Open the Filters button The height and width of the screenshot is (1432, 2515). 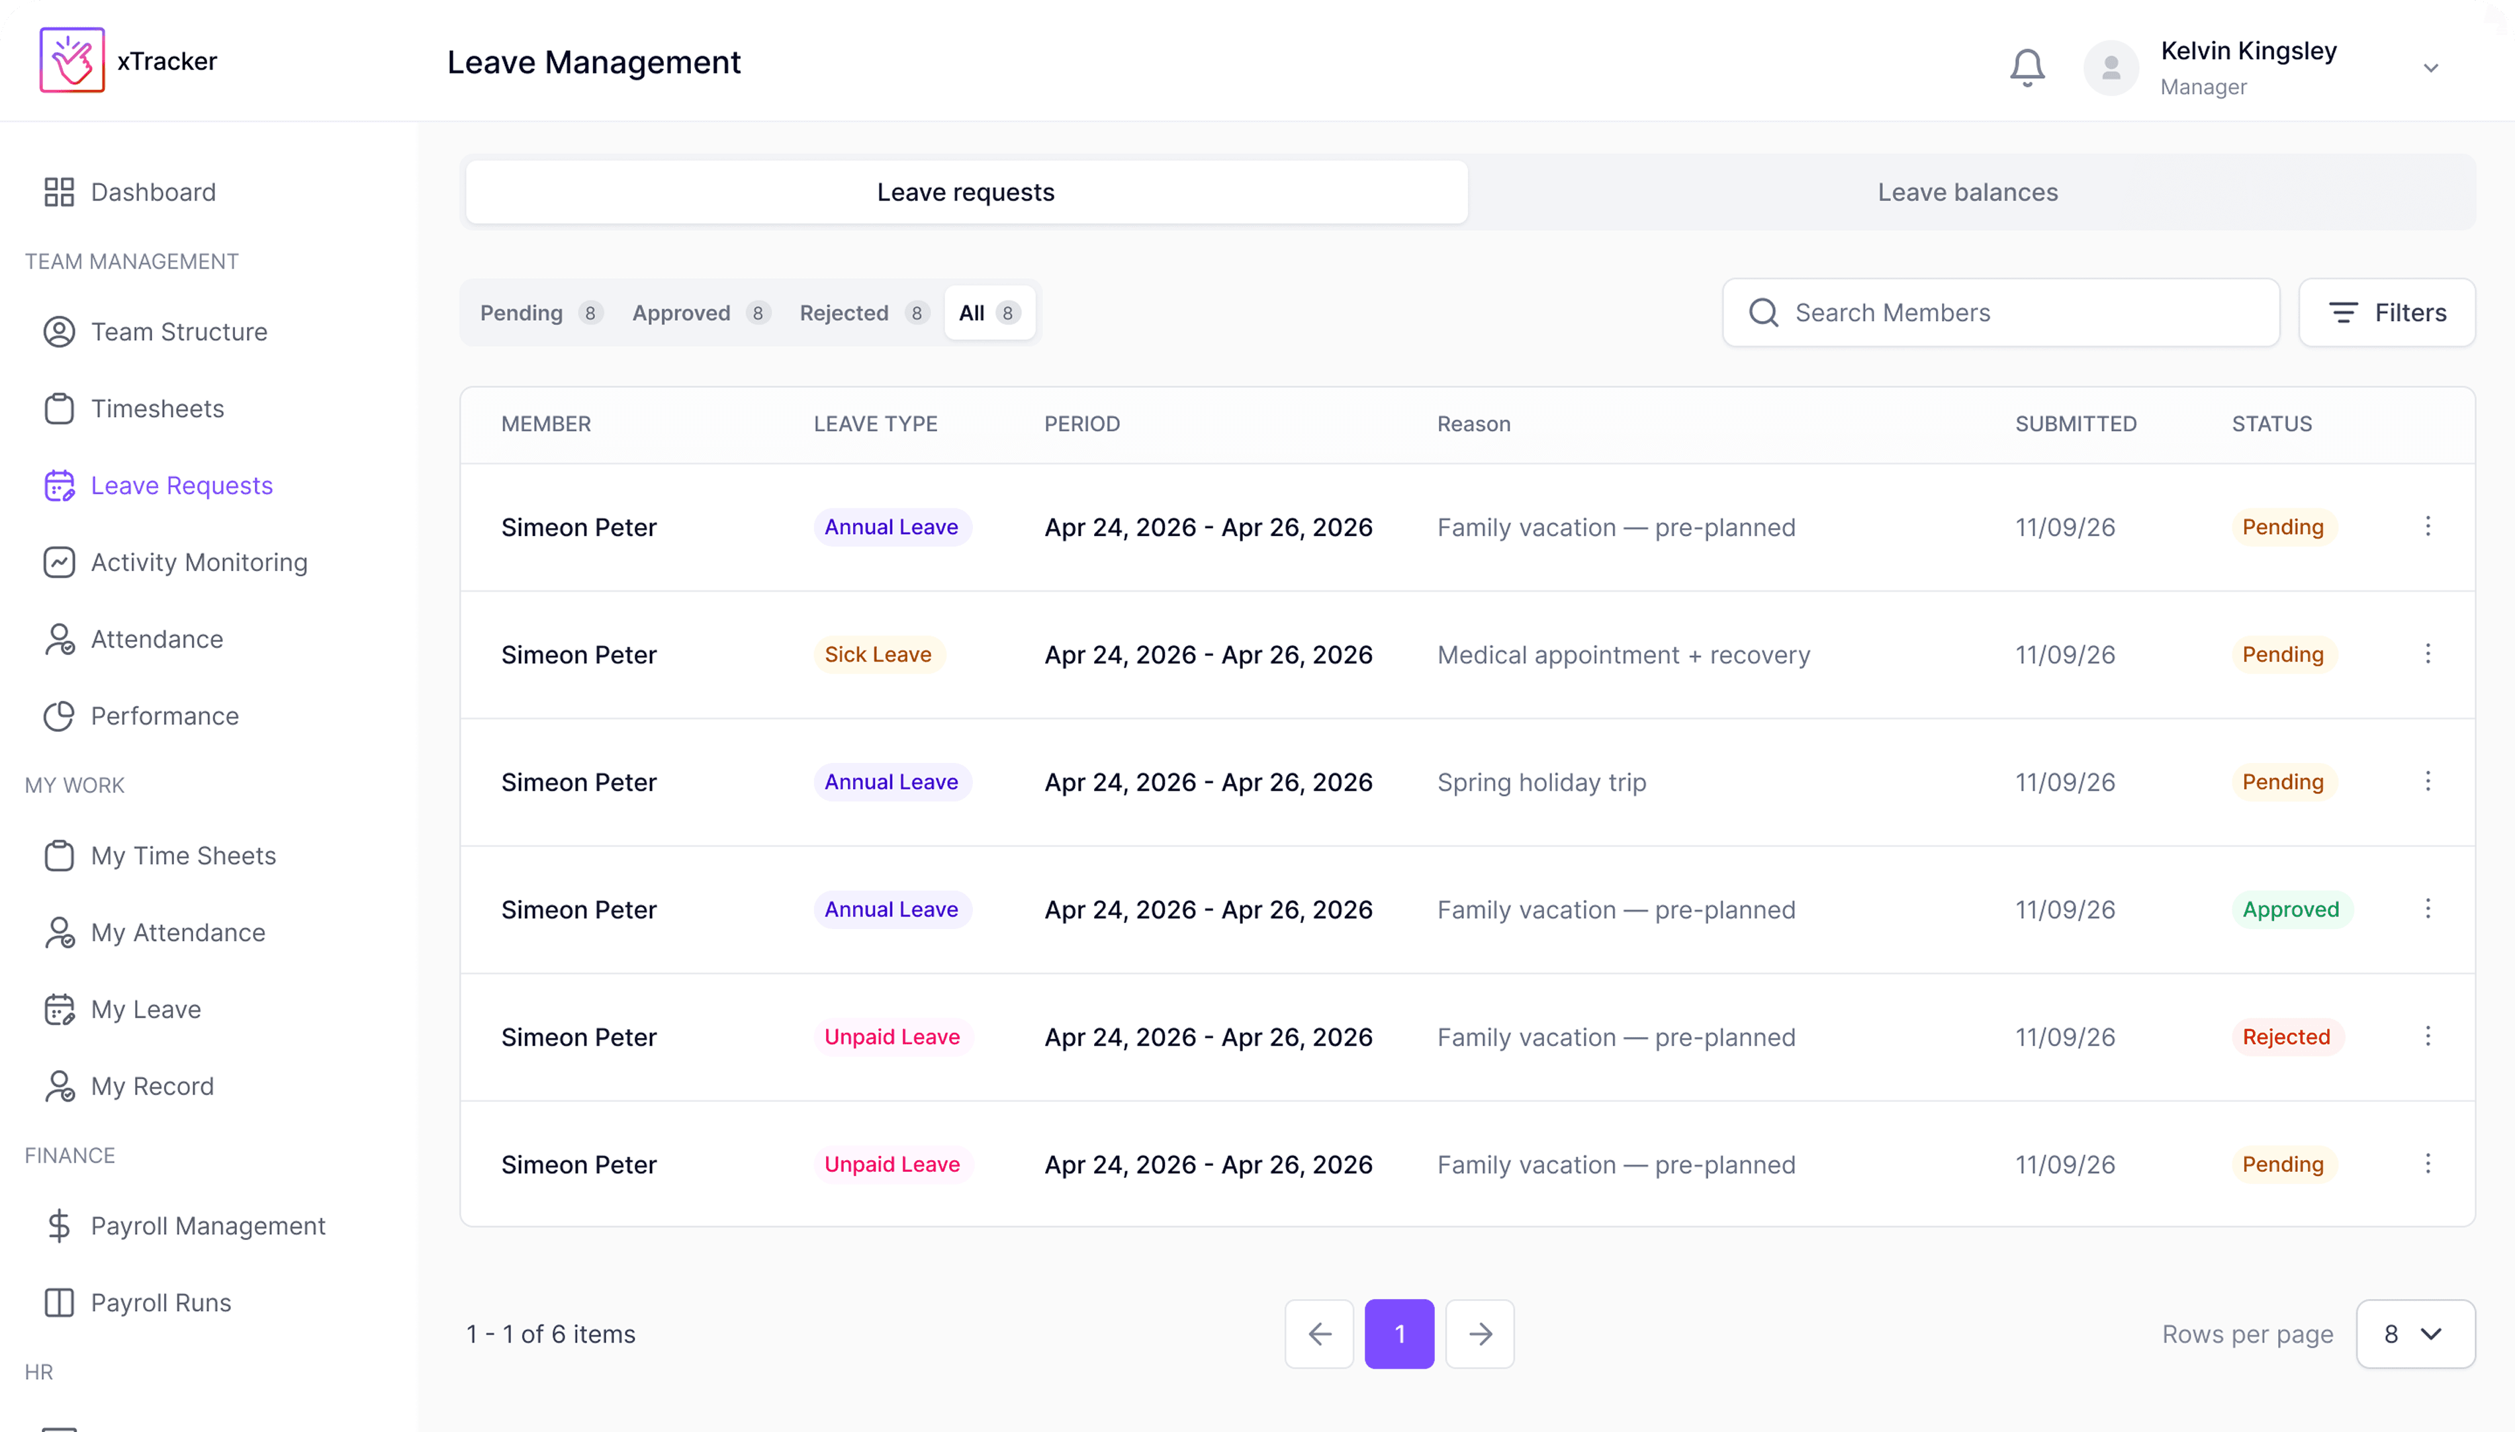pos(2386,313)
